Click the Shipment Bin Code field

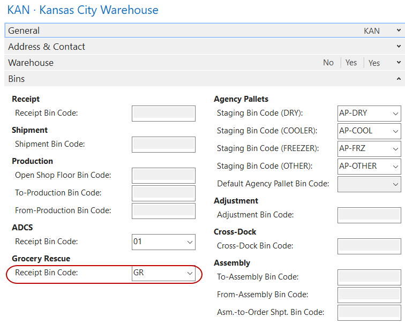(x=163, y=144)
